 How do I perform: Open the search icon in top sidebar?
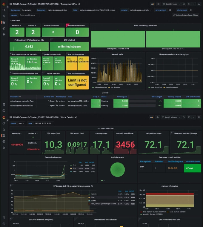click(4, 10)
